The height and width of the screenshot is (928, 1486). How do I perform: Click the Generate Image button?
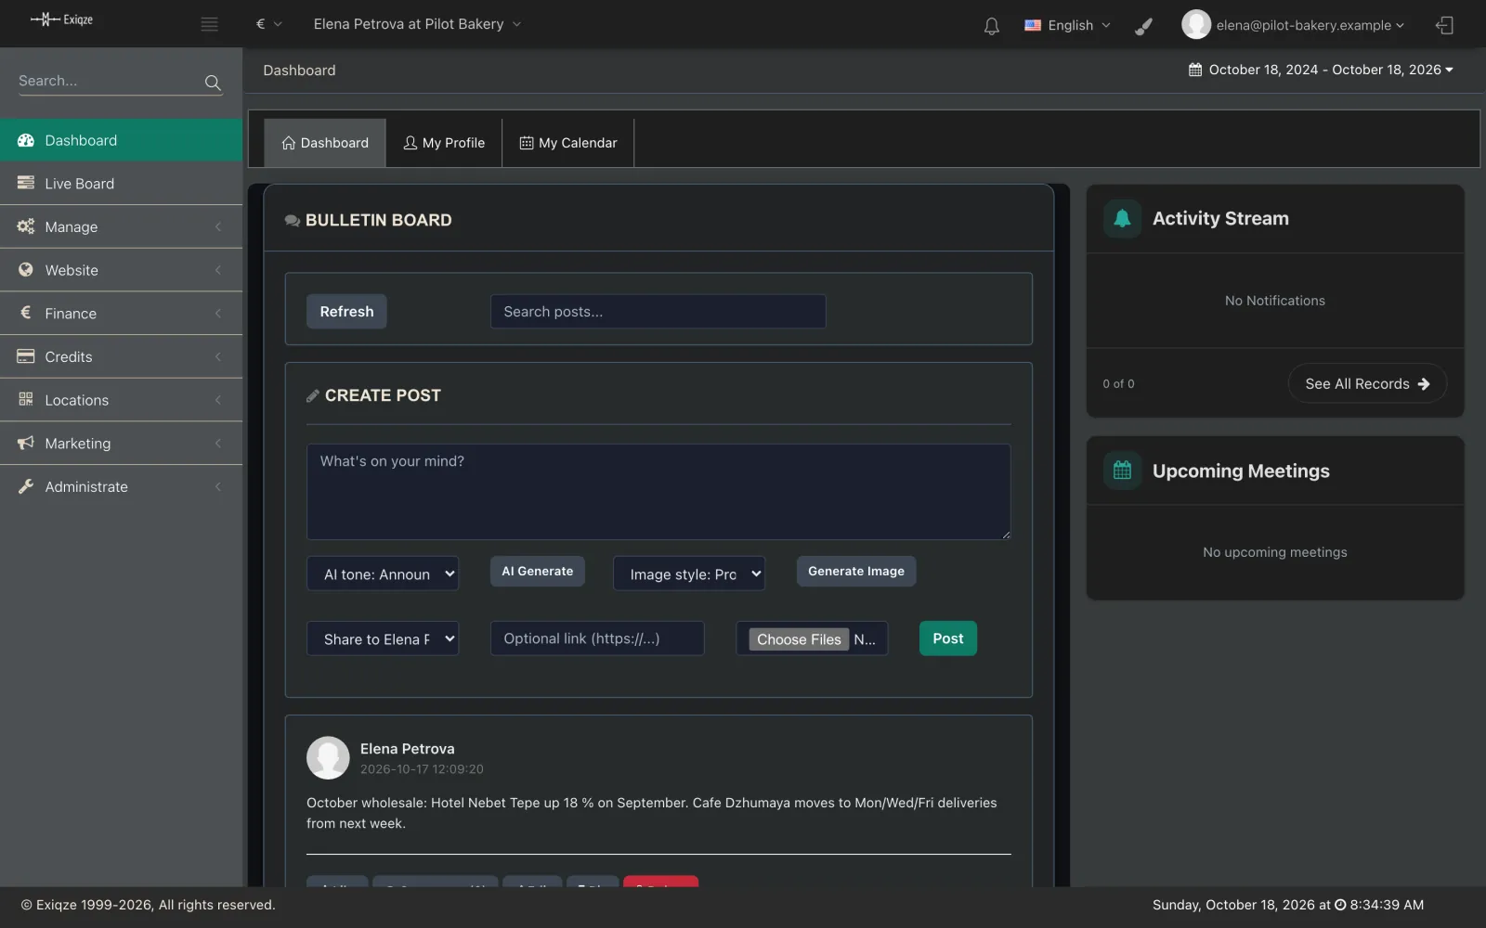click(856, 572)
